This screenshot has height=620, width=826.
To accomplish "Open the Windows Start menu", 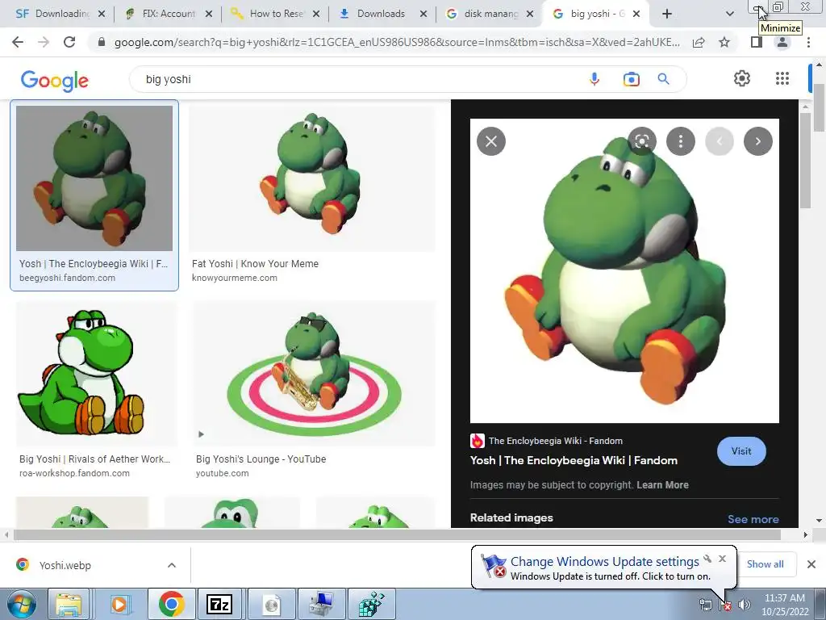I will (x=21, y=604).
